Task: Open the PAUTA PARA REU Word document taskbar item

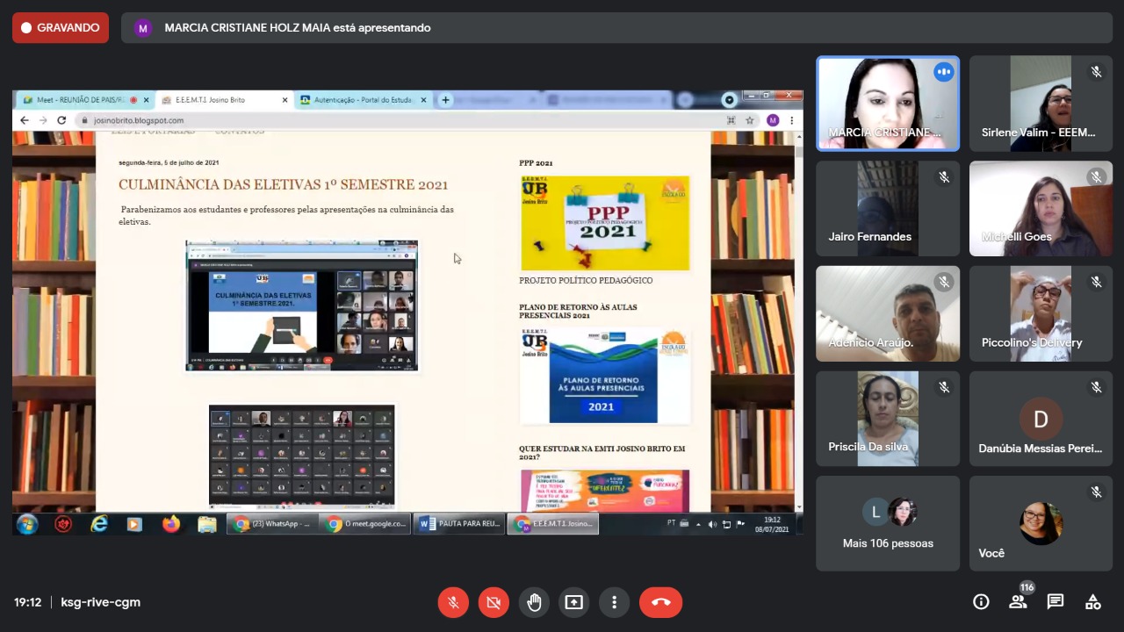Action: pyautogui.click(x=460, y=524)
